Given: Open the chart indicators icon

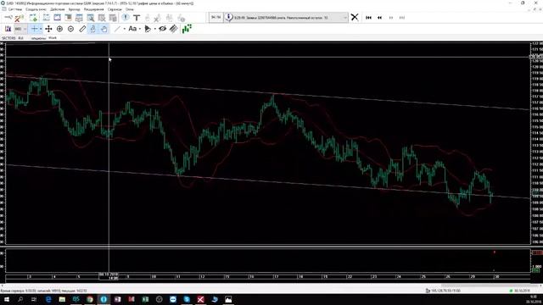Looking at the screenshot, I should click(8, 29).
